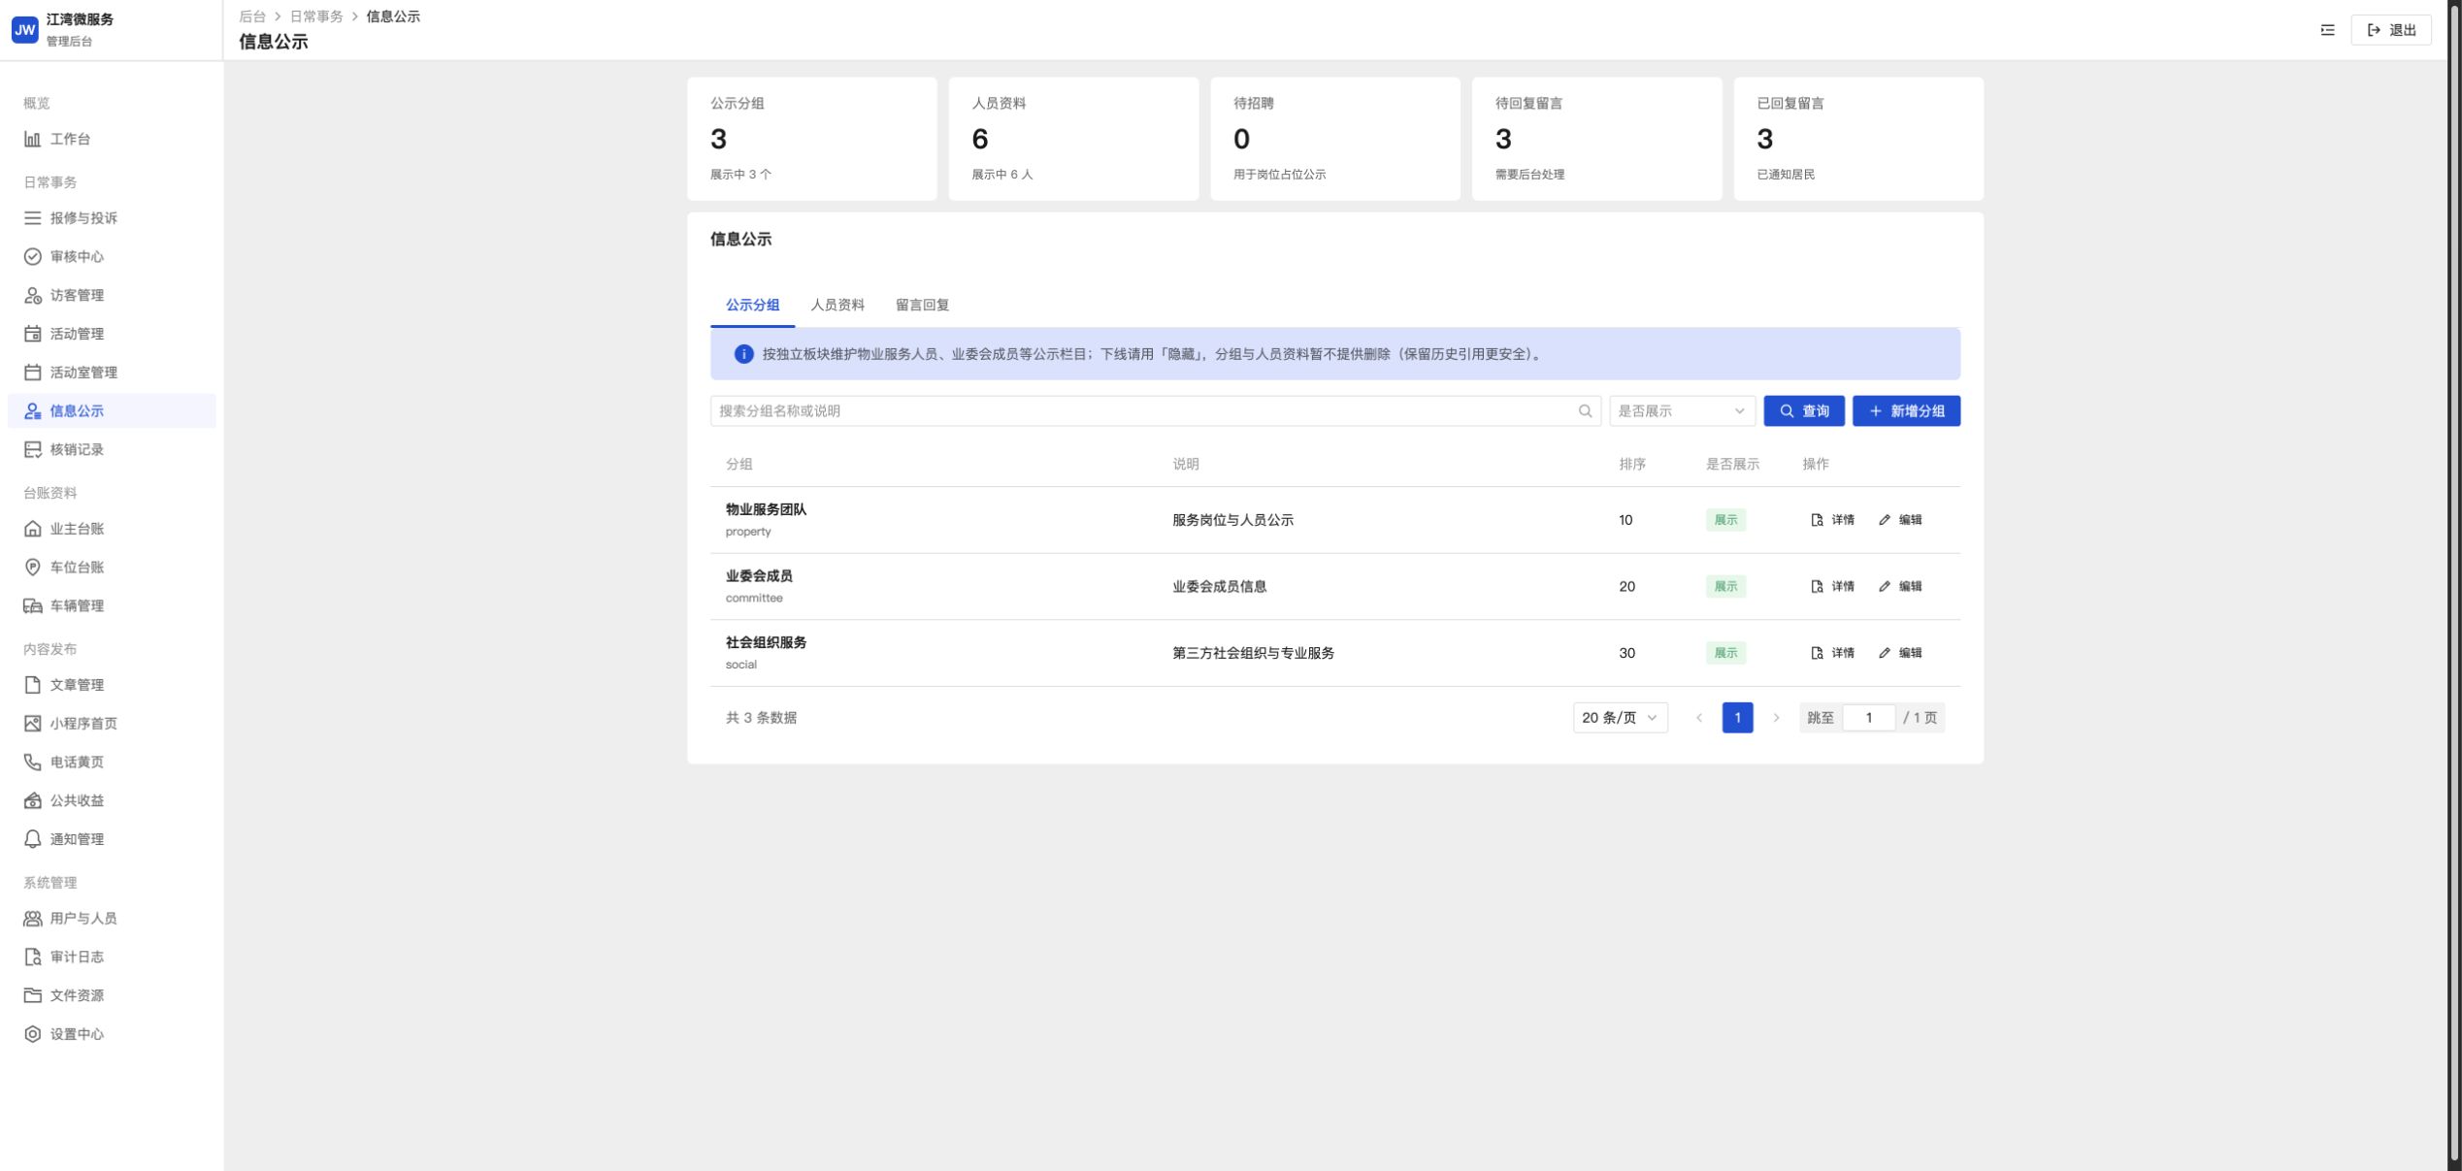This screenshot has height=1171, width=2462.
Task: Open 公共收益 money icon
Action: pos(32,800)
